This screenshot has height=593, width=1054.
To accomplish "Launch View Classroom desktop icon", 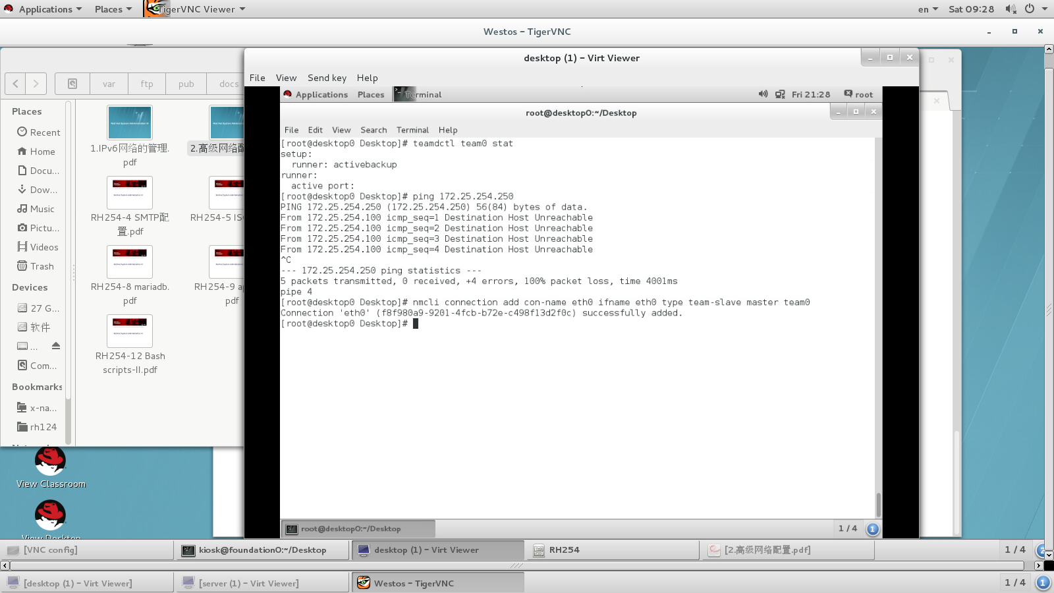I will point(51,467).
